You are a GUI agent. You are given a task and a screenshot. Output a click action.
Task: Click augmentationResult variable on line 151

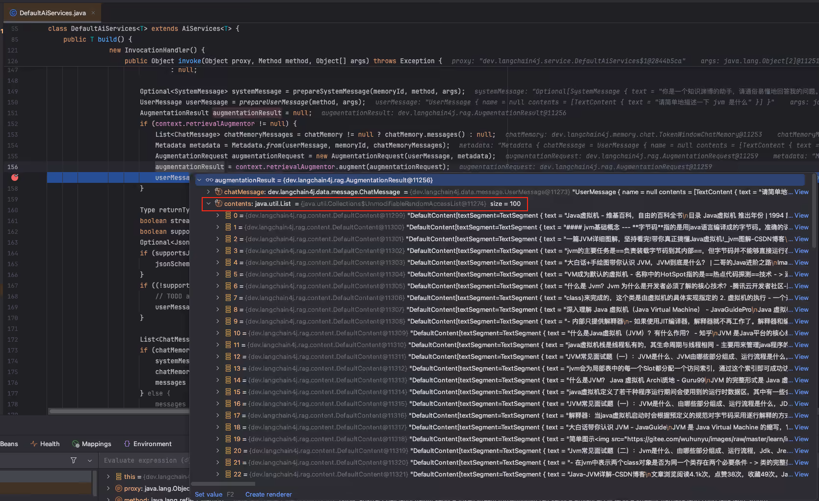(247, 113)
